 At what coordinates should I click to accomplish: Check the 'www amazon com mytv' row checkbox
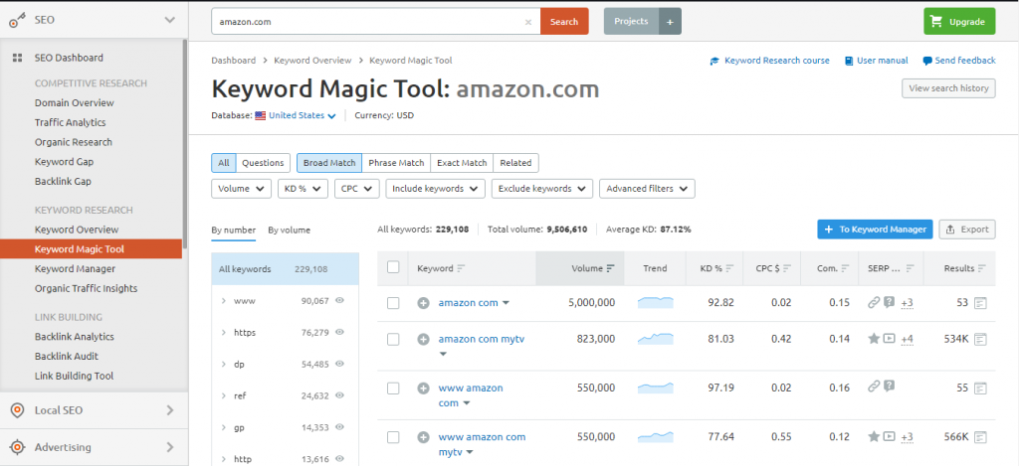393,437
